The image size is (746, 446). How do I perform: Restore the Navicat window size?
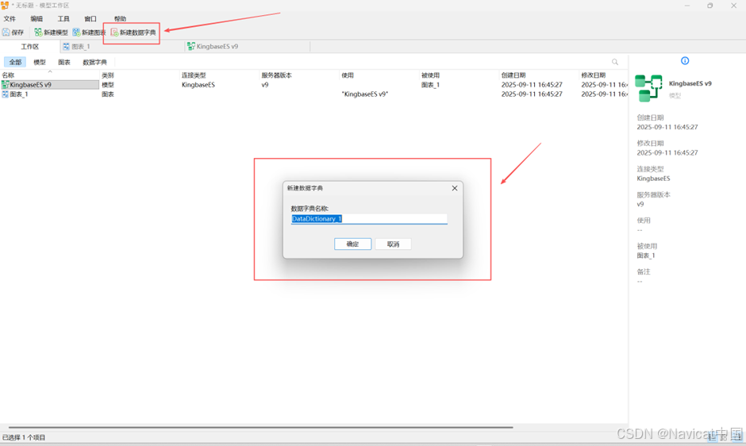[709, 6]
